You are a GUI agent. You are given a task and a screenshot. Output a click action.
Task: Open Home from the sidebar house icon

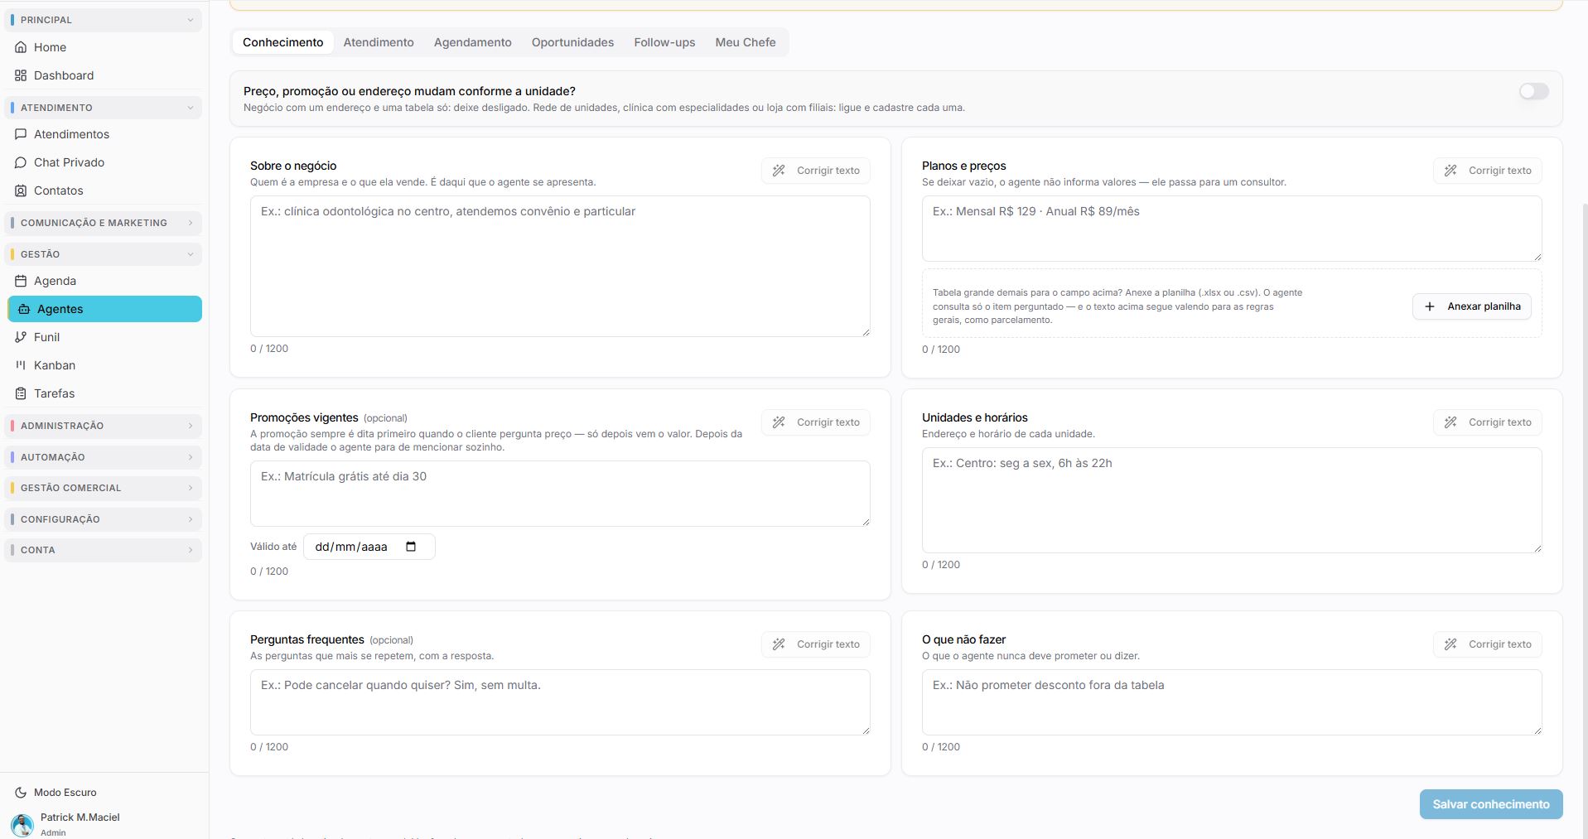coord(21,47)
